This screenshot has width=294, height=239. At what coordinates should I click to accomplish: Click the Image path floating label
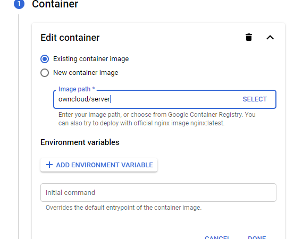[x=77, y=89]
